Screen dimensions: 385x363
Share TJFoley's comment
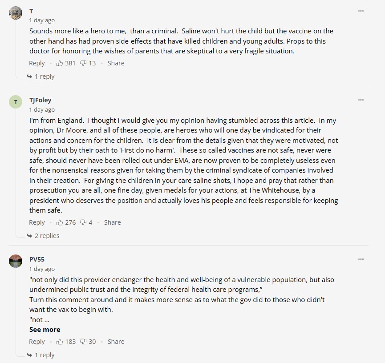112,222
